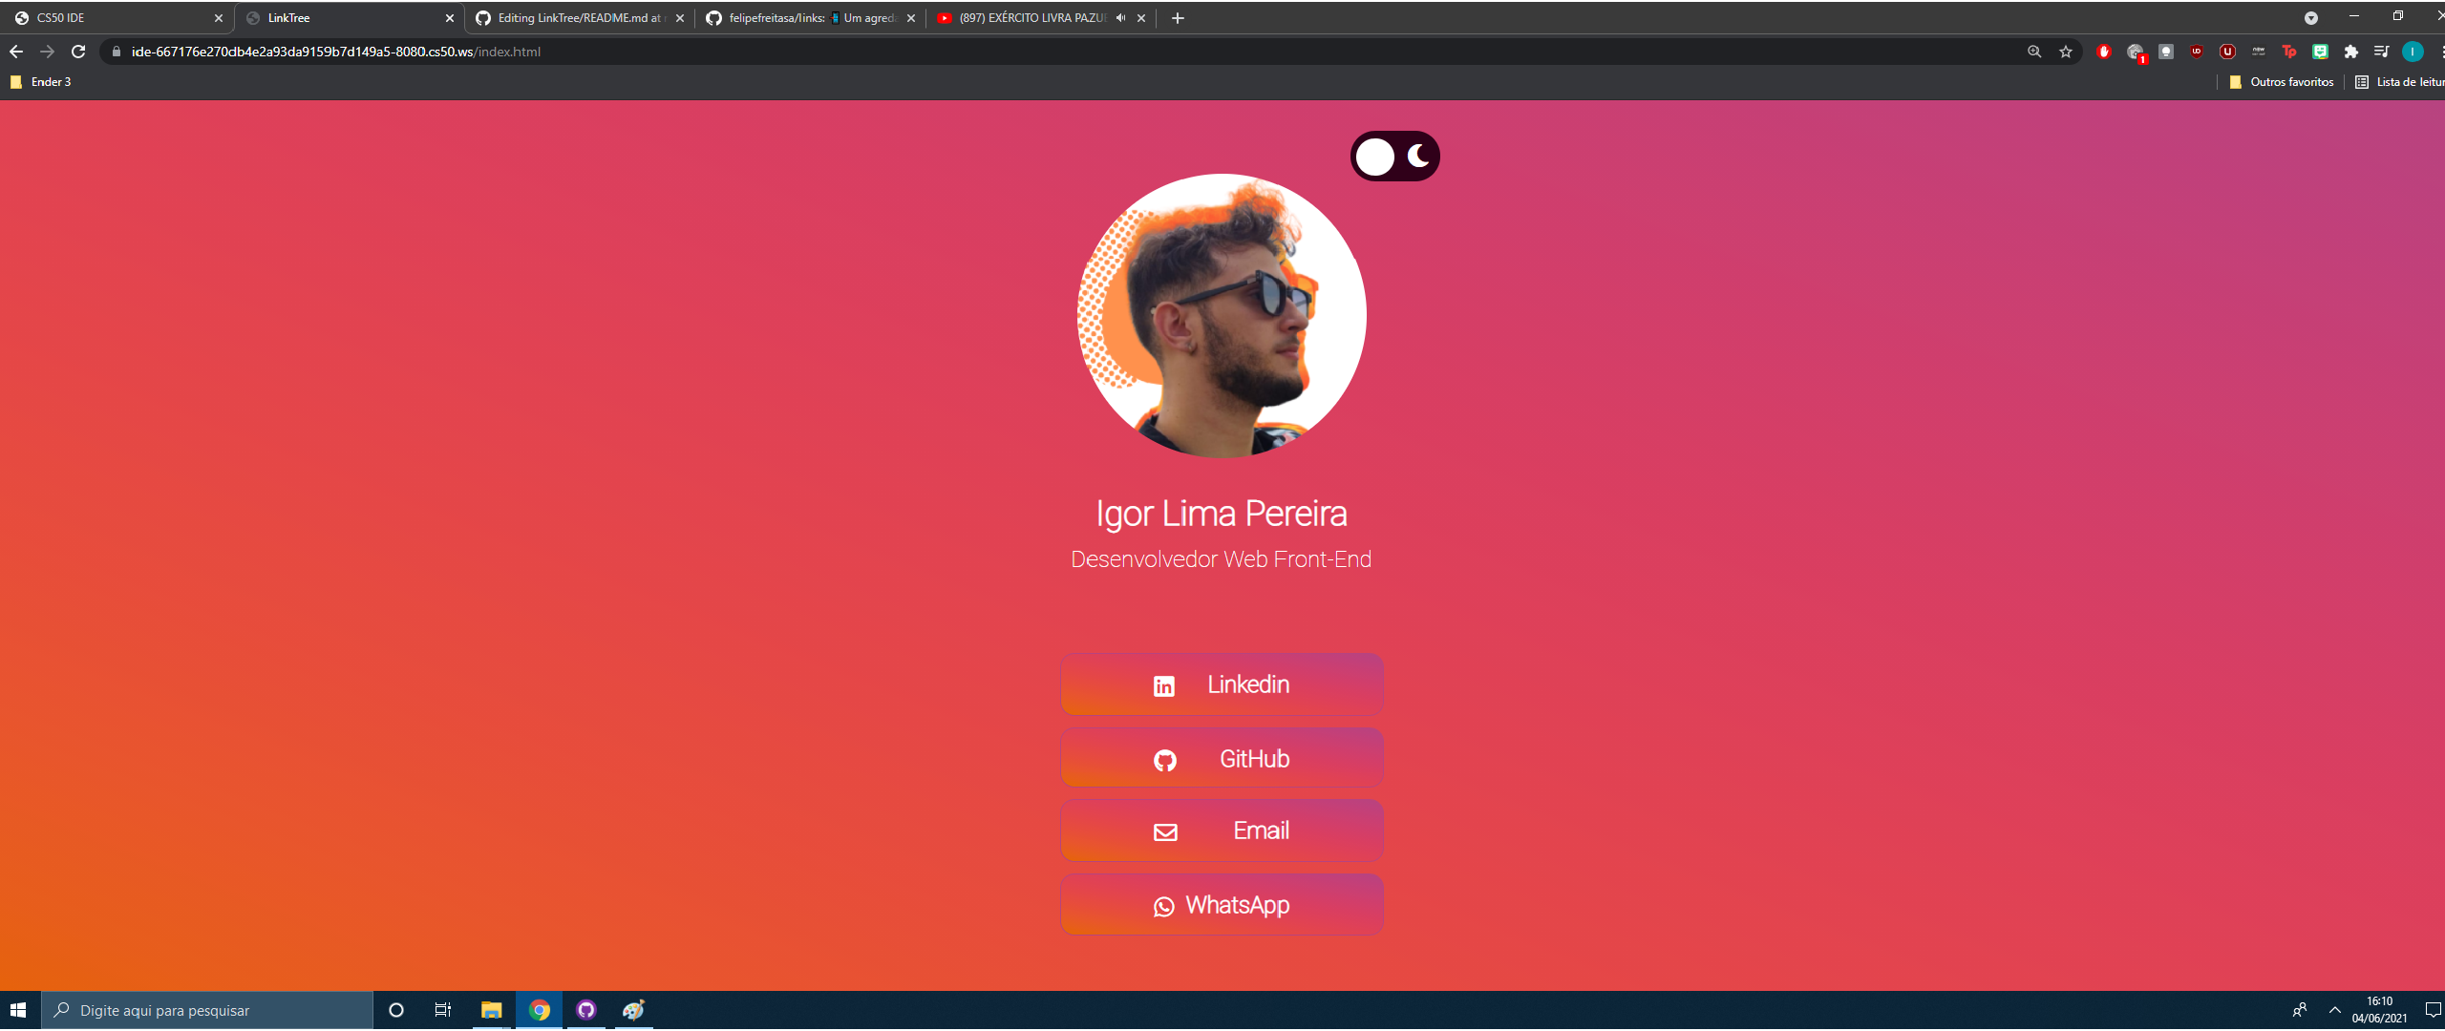Viewport: 2445px width, 1031px height.
Task: Click the Linkedin link button
Action: pos(1222,684)
